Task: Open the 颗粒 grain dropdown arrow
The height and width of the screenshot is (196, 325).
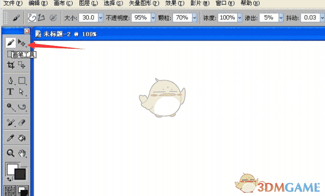Action: pos(195,18)
